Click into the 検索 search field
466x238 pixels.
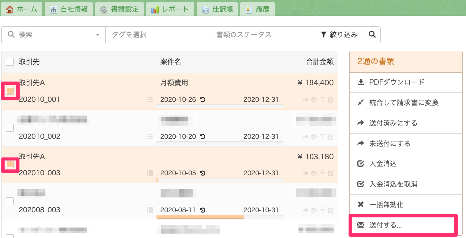point(54,35)
